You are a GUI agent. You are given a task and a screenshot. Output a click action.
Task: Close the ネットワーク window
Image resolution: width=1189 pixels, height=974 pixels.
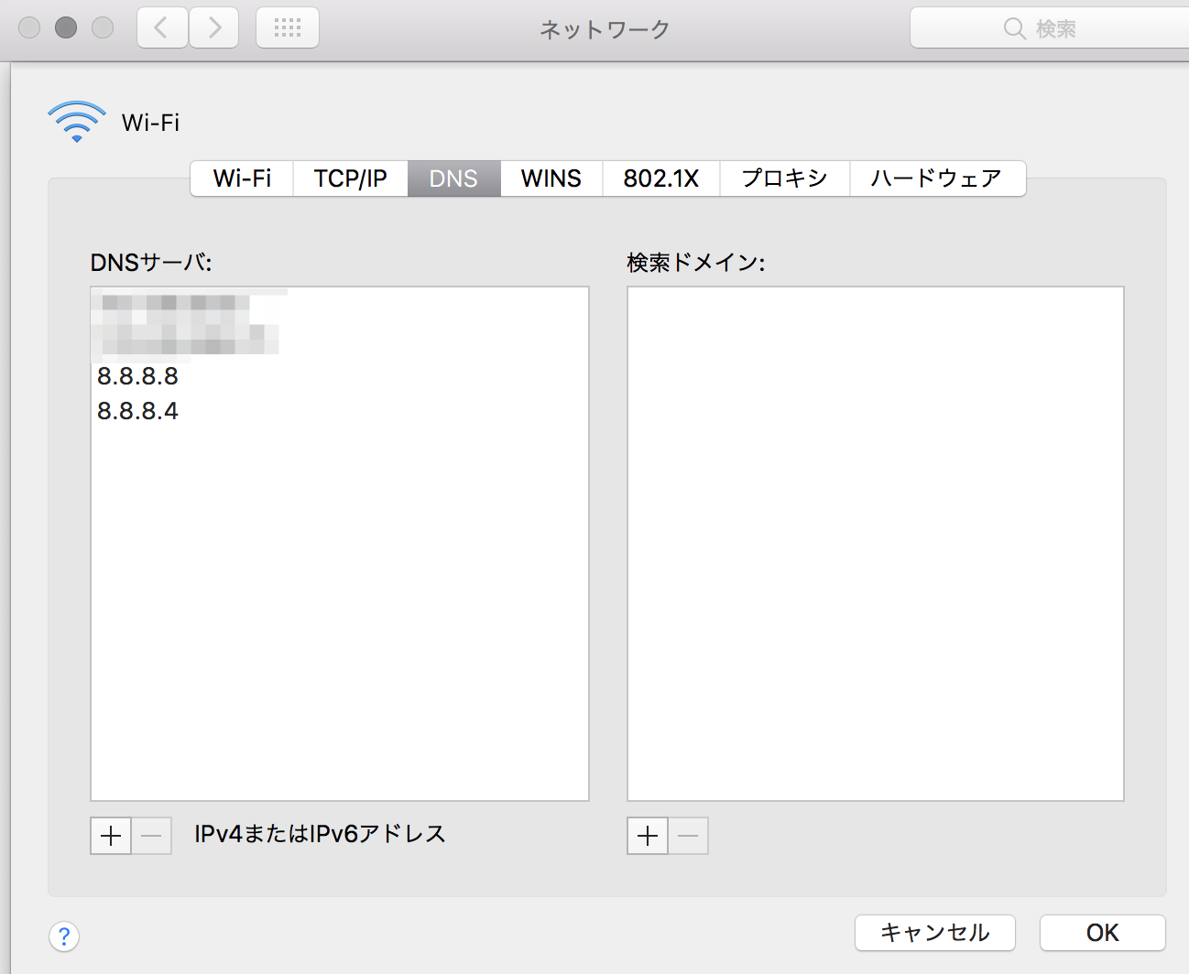pos(29,27)
